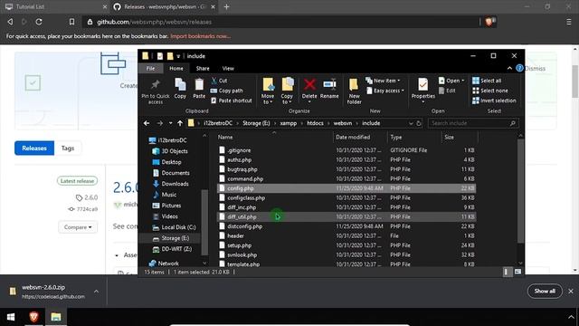The width and height of the screenshot is (579, 326).
Task: Open Explorer ribbon help icon
Action: [x=519, y=68]
